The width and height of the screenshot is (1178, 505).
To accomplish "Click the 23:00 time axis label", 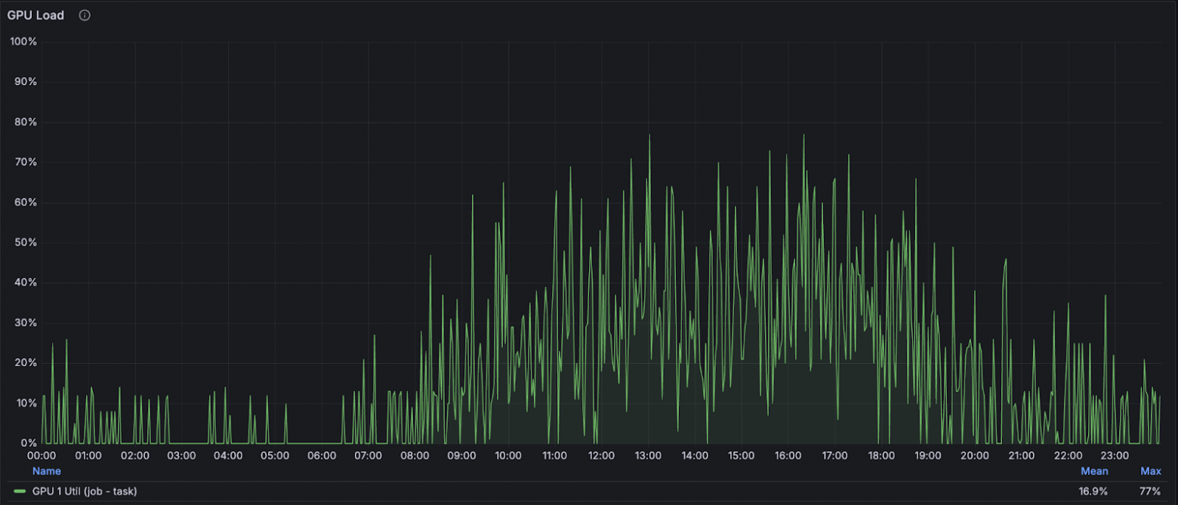I will (x=1116, y=455).
